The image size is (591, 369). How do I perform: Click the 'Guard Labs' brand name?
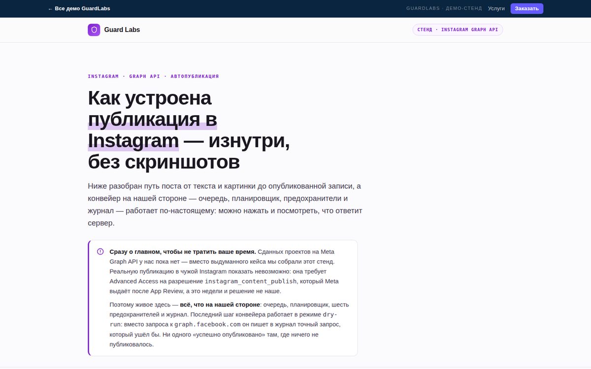pos(122,30)
